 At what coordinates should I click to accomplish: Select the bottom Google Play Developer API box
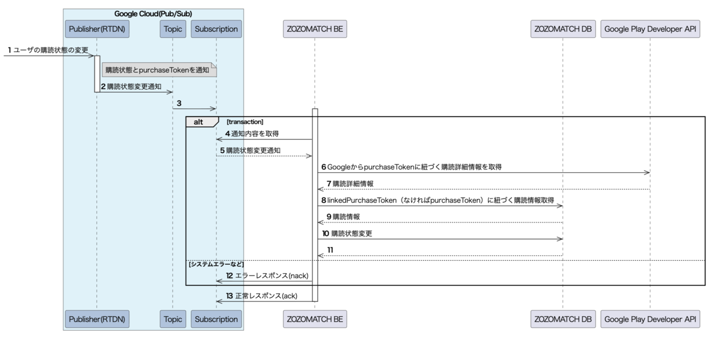(x=650, y=319)
